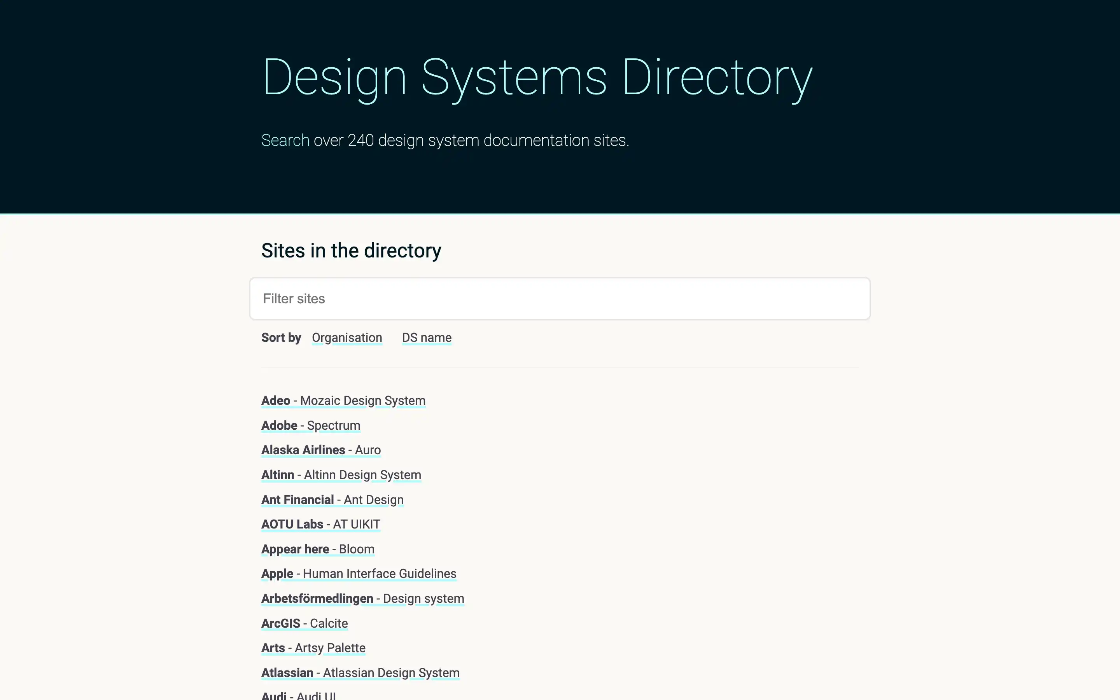This screenshot has width=1120, height=700.
Task: Click the Sites in the directory heading
Action: pyautogui.click(x=351, y=250)
